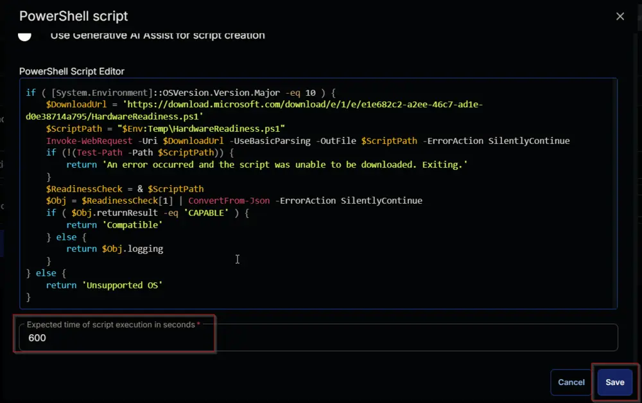Click the 'PowerShell Script Editor' label
Image resolution: width=642 pixels, height=403 pixels.
click(72, 71)
